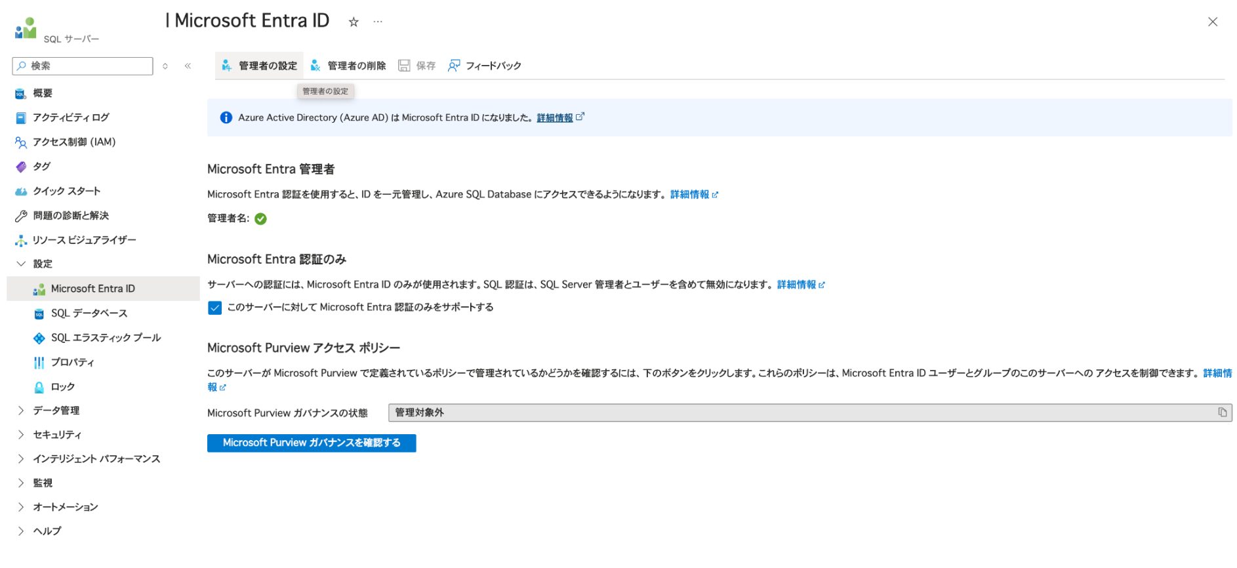Click the SQL サーバー resource icon in header
The width and height of the screenshot is (1237, 568).
pos(26,28)
